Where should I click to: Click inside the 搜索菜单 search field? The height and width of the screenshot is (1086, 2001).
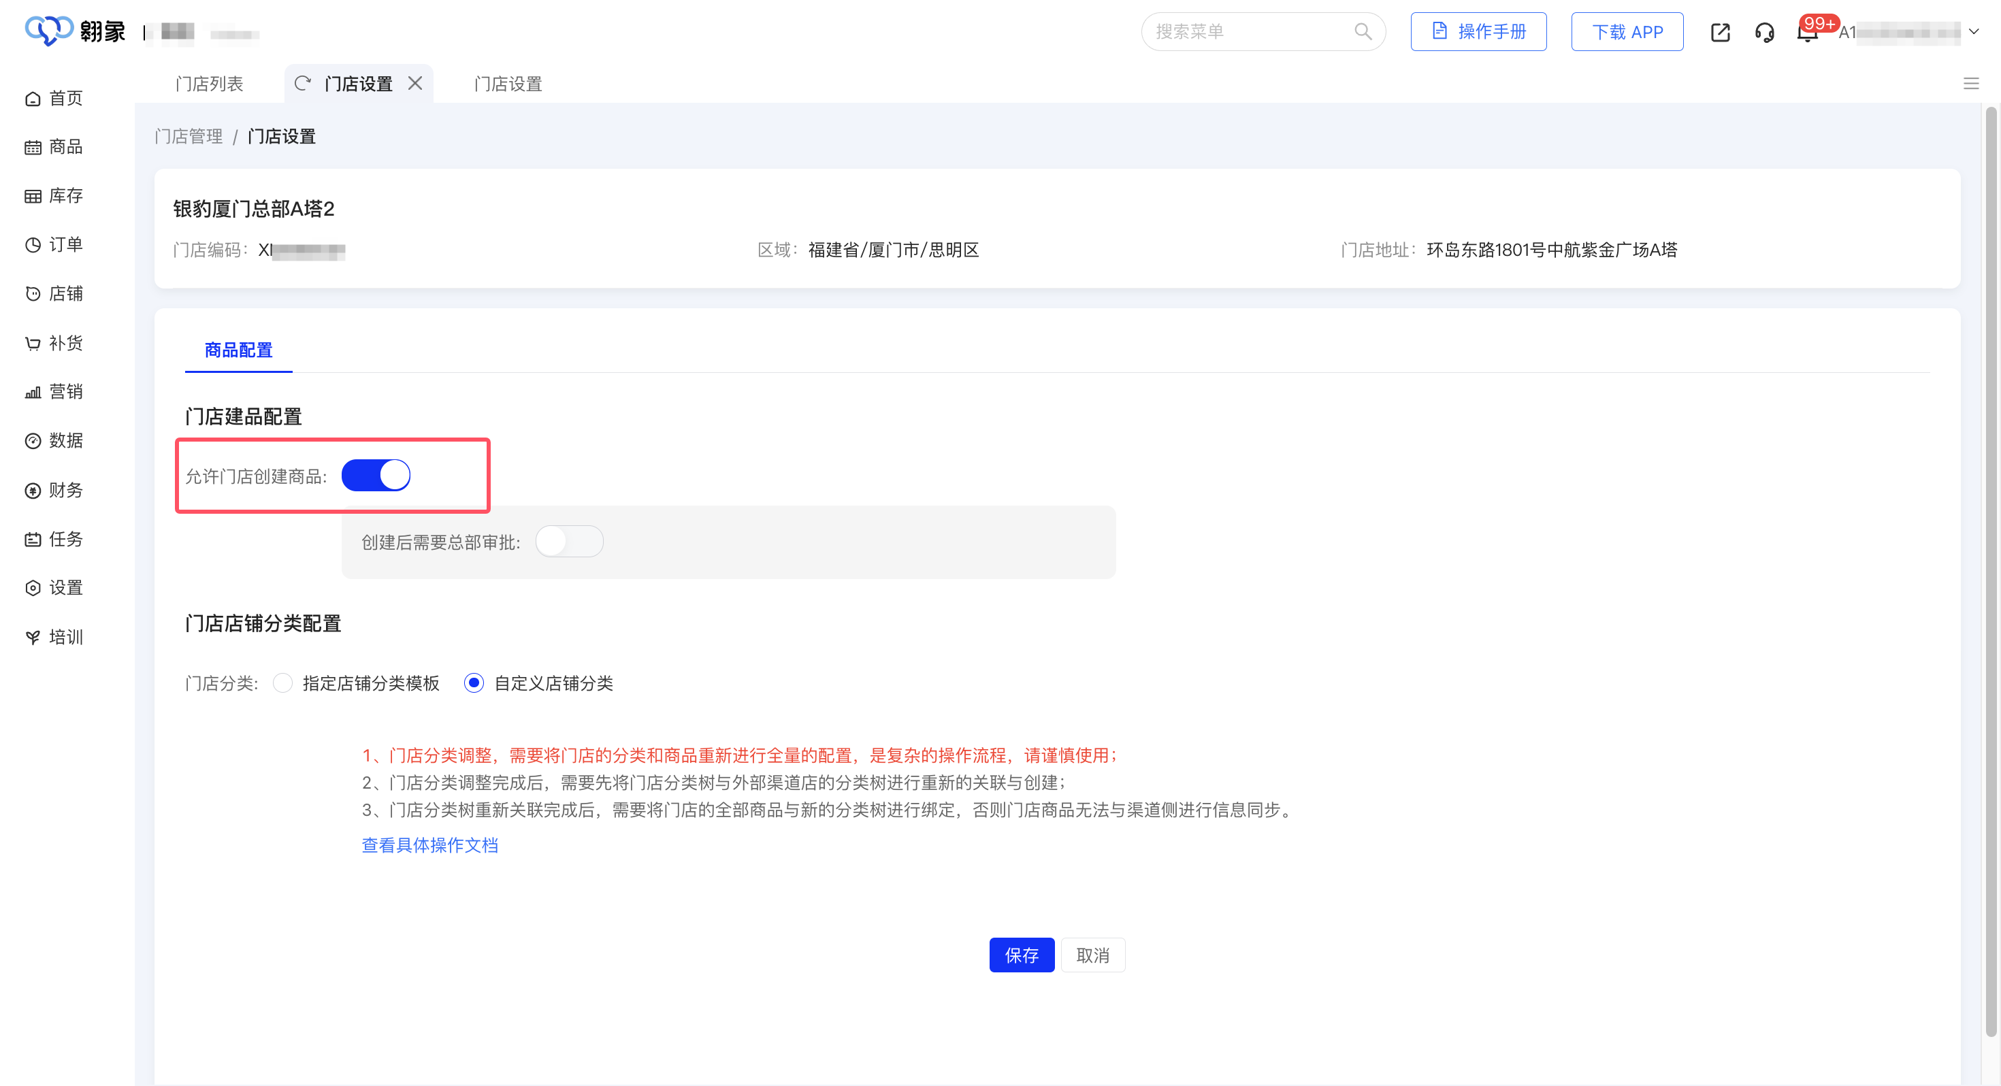coord(1243,32)
